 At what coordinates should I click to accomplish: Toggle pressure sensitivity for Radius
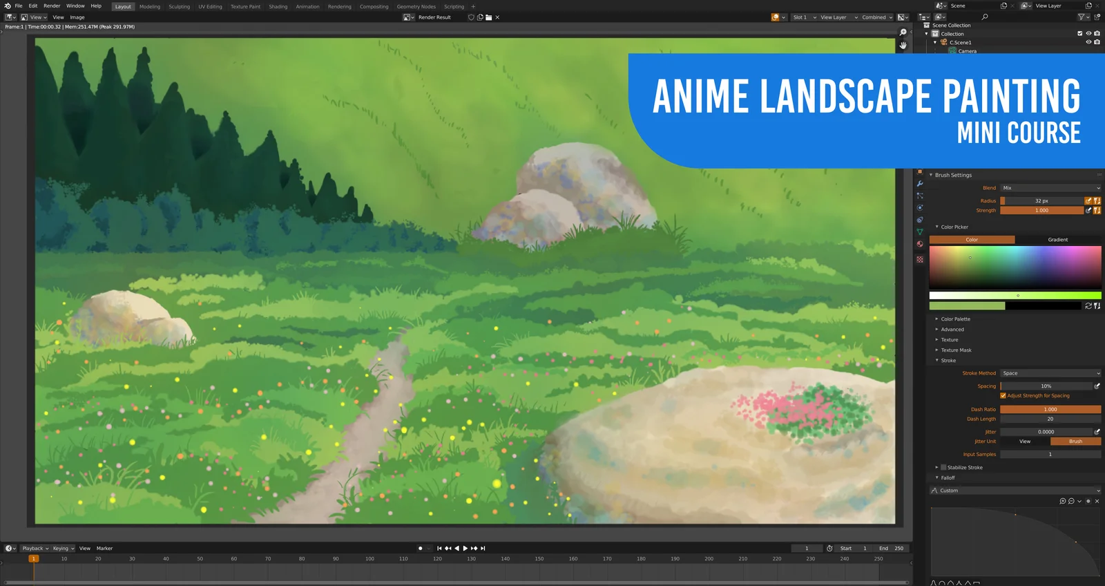[1088, 201]
